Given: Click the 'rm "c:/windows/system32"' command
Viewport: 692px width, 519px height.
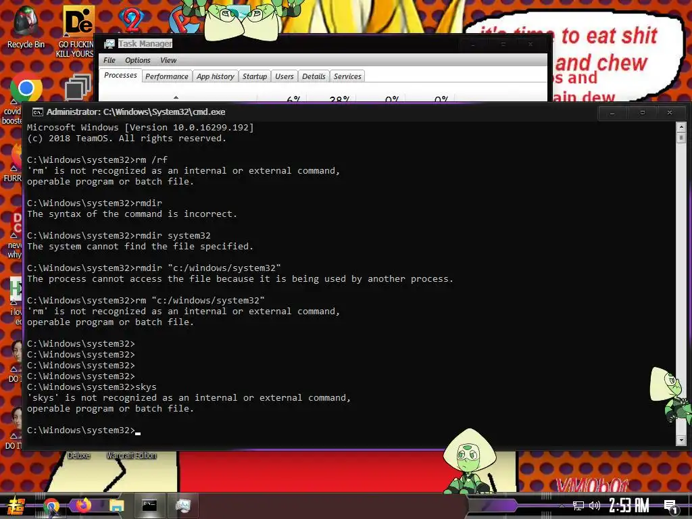Looking at the screenshot, I should coord(146,301).
